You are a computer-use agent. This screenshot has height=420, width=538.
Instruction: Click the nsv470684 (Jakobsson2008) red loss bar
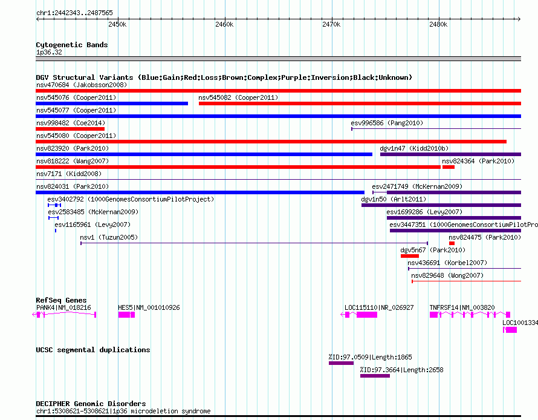click(x=278, y=91)
